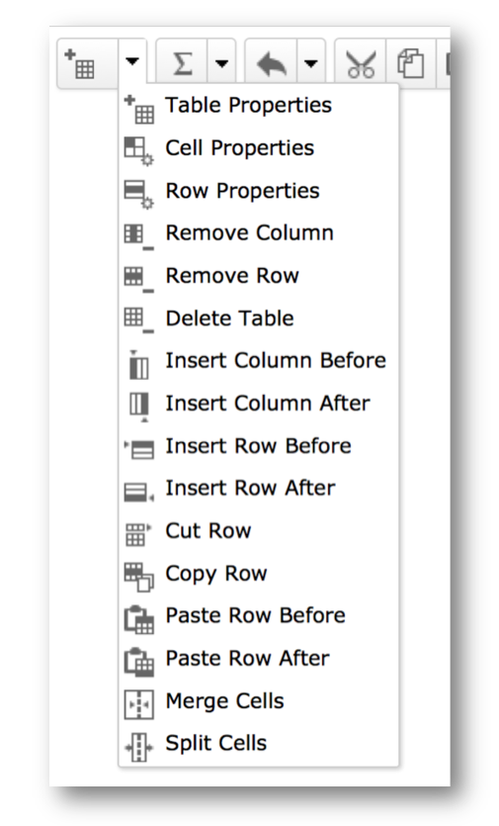Screen dimensions: 499x826
Task: Choose Paste Row Before
Action: pyautogui.click(x=258, y=616)
